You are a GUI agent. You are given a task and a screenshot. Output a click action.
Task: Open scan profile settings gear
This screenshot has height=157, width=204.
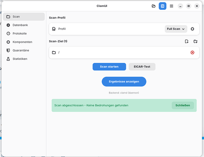pyautogui.click(x=192, y=29)
